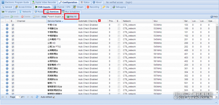219x105 pixels.
Task: Open info icon for the 公視 HD row
Action: click(x=7, y=43)
